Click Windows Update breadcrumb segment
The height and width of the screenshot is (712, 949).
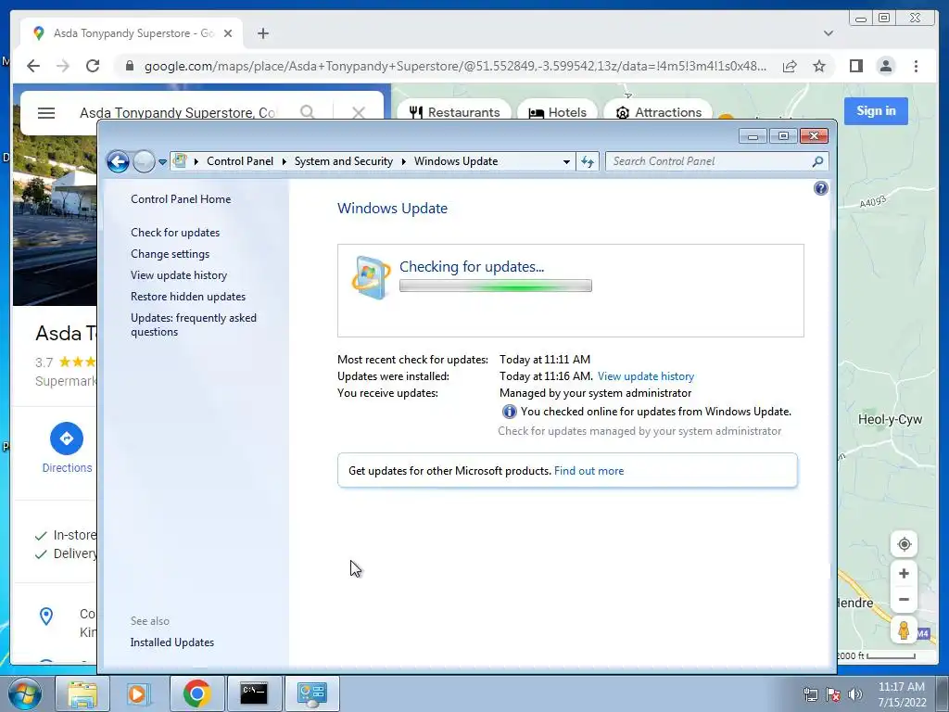pos(456,161)
